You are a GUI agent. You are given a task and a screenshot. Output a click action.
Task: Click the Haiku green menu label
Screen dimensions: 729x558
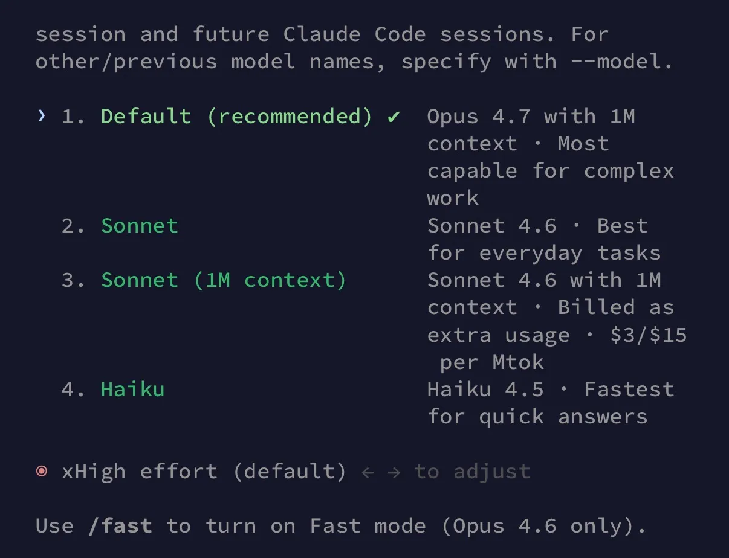click(x=132, y=389)
